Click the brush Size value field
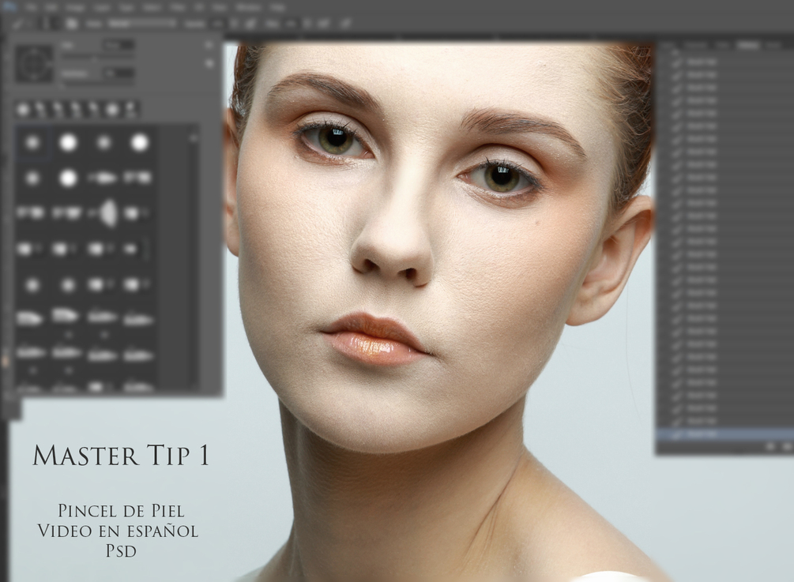Viewport: 794px width, 582px height. [118, 44]
